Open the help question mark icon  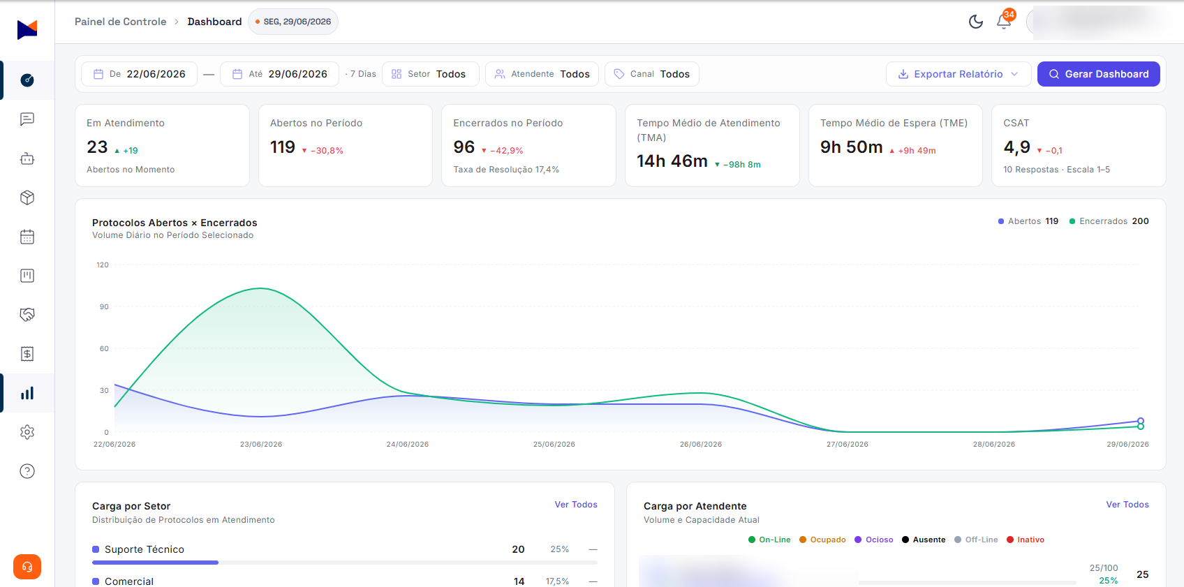27,471
